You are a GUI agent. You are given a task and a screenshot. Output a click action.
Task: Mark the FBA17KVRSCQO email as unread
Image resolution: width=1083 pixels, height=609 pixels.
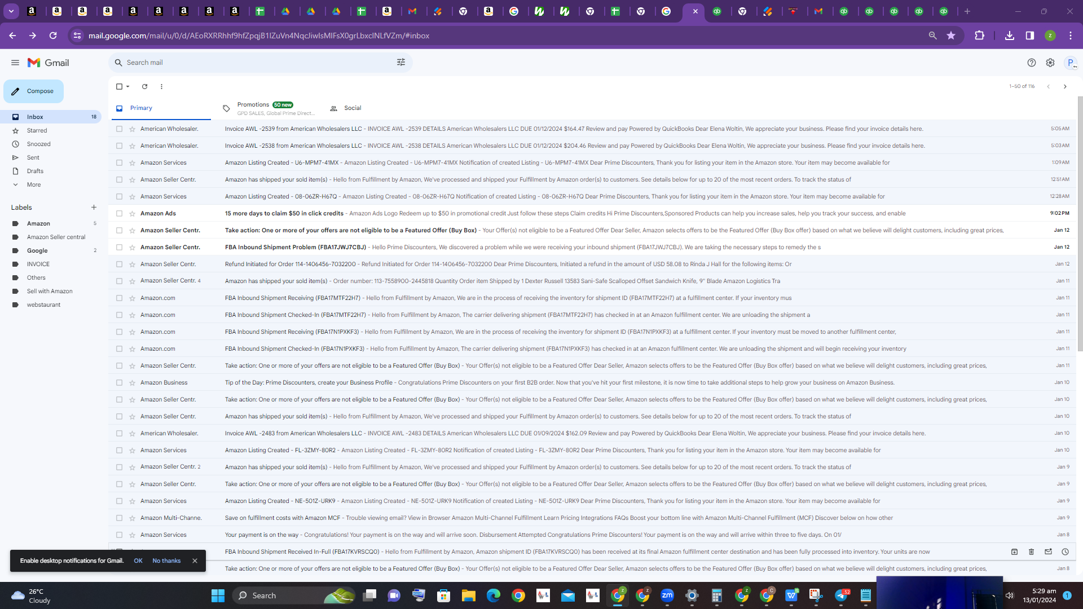pos(1048,551)
